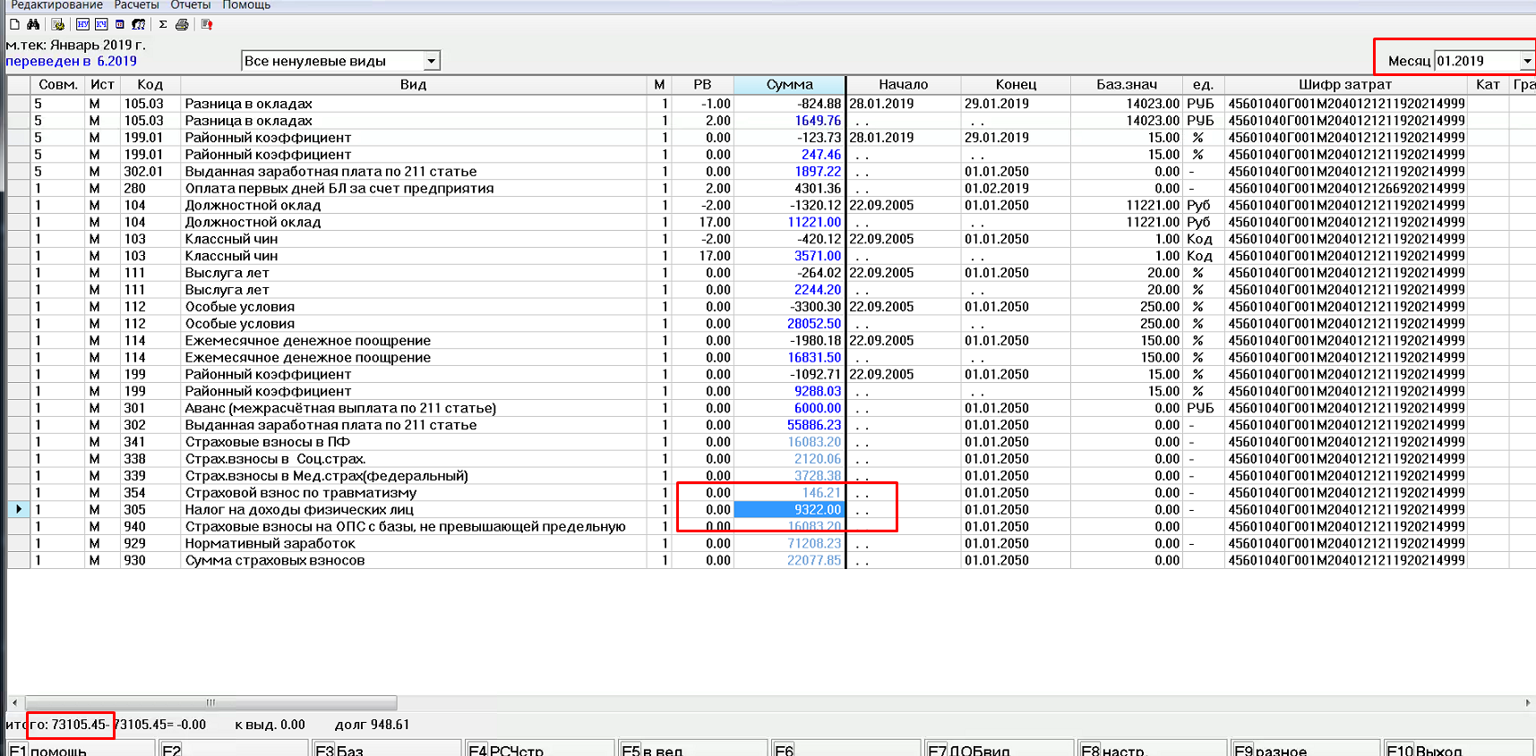Click the sum value 55886.23
This screenshot has height=756, width=1536.
tap(814, 425)
